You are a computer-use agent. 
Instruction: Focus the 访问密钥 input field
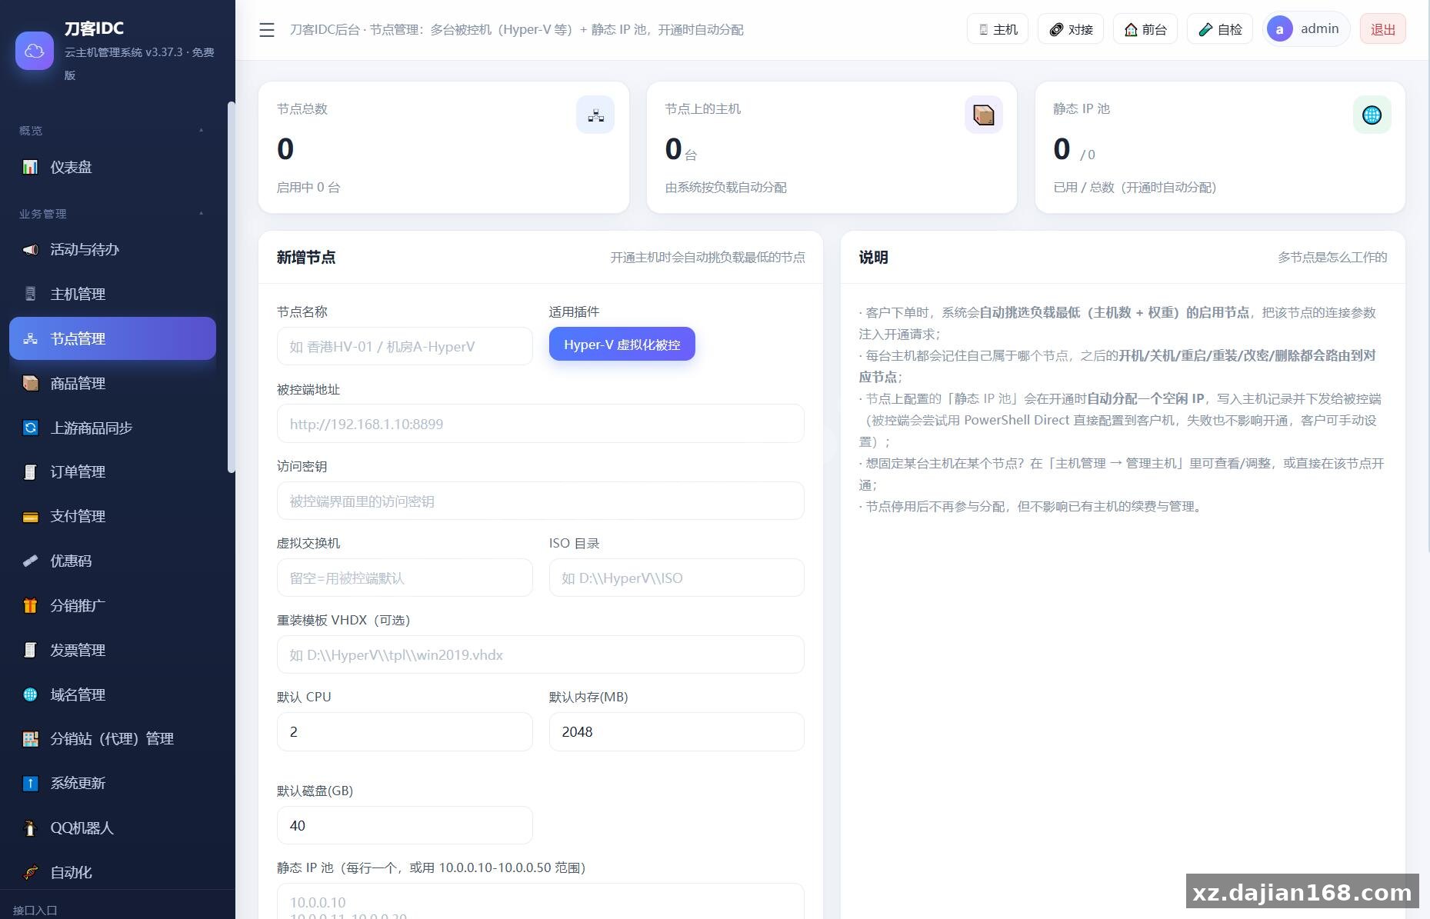[x=541, y=501]
